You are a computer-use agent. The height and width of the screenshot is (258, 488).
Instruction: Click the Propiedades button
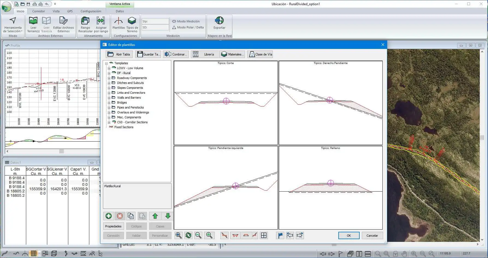pos(113,226)
